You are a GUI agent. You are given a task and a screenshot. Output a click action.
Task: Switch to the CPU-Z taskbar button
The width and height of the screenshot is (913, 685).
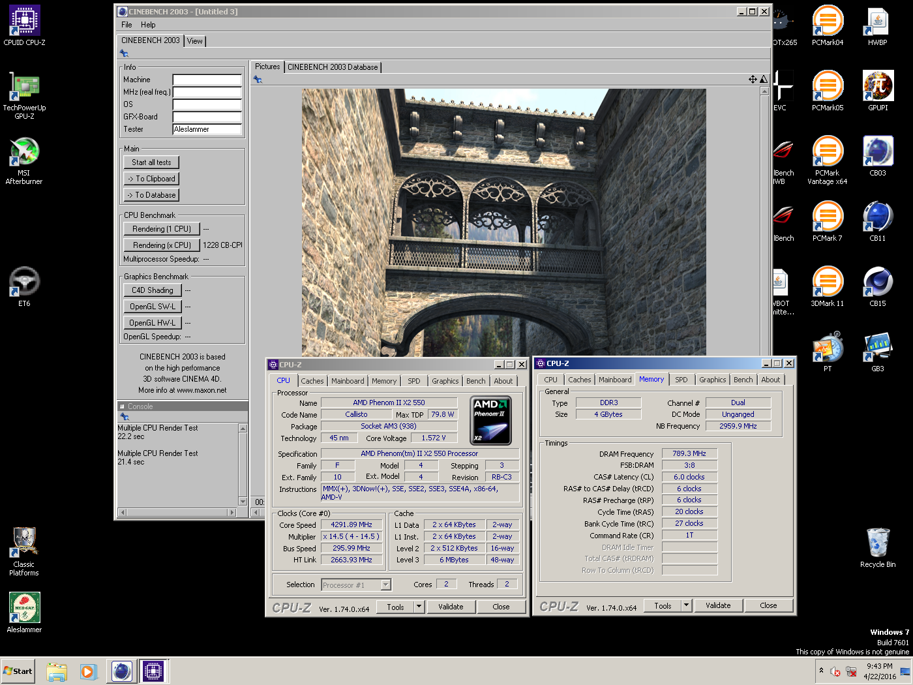point(153,671)
